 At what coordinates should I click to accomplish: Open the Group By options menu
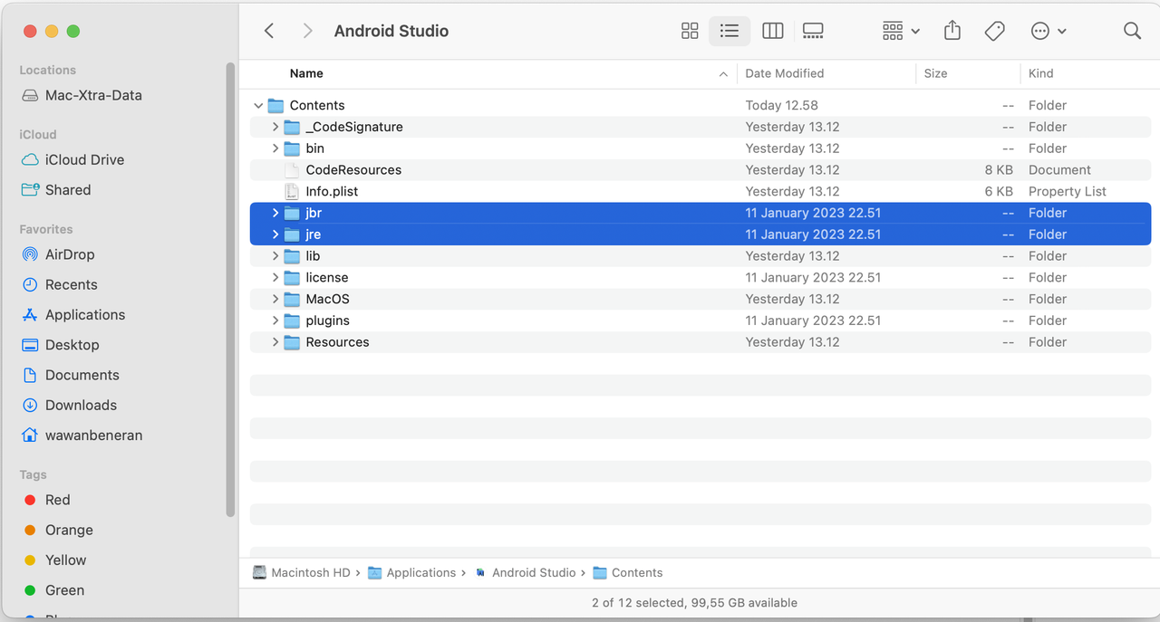point(901,31)
